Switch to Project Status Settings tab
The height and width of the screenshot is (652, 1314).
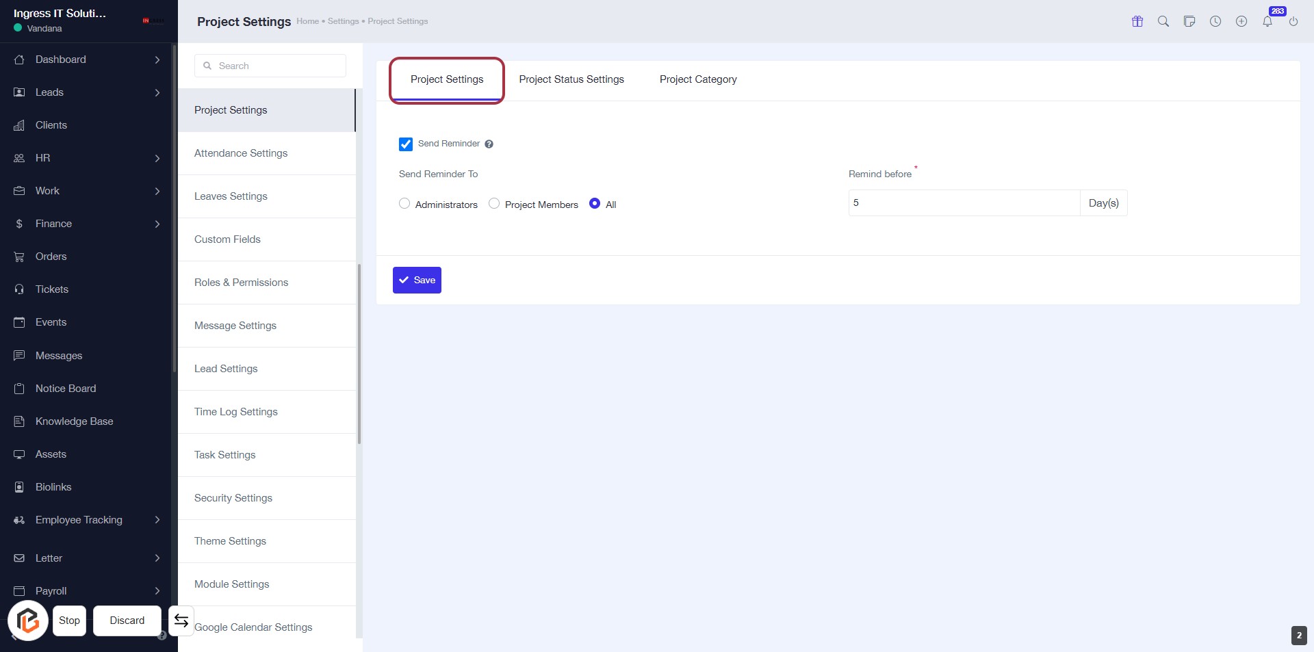coord(571,79)
